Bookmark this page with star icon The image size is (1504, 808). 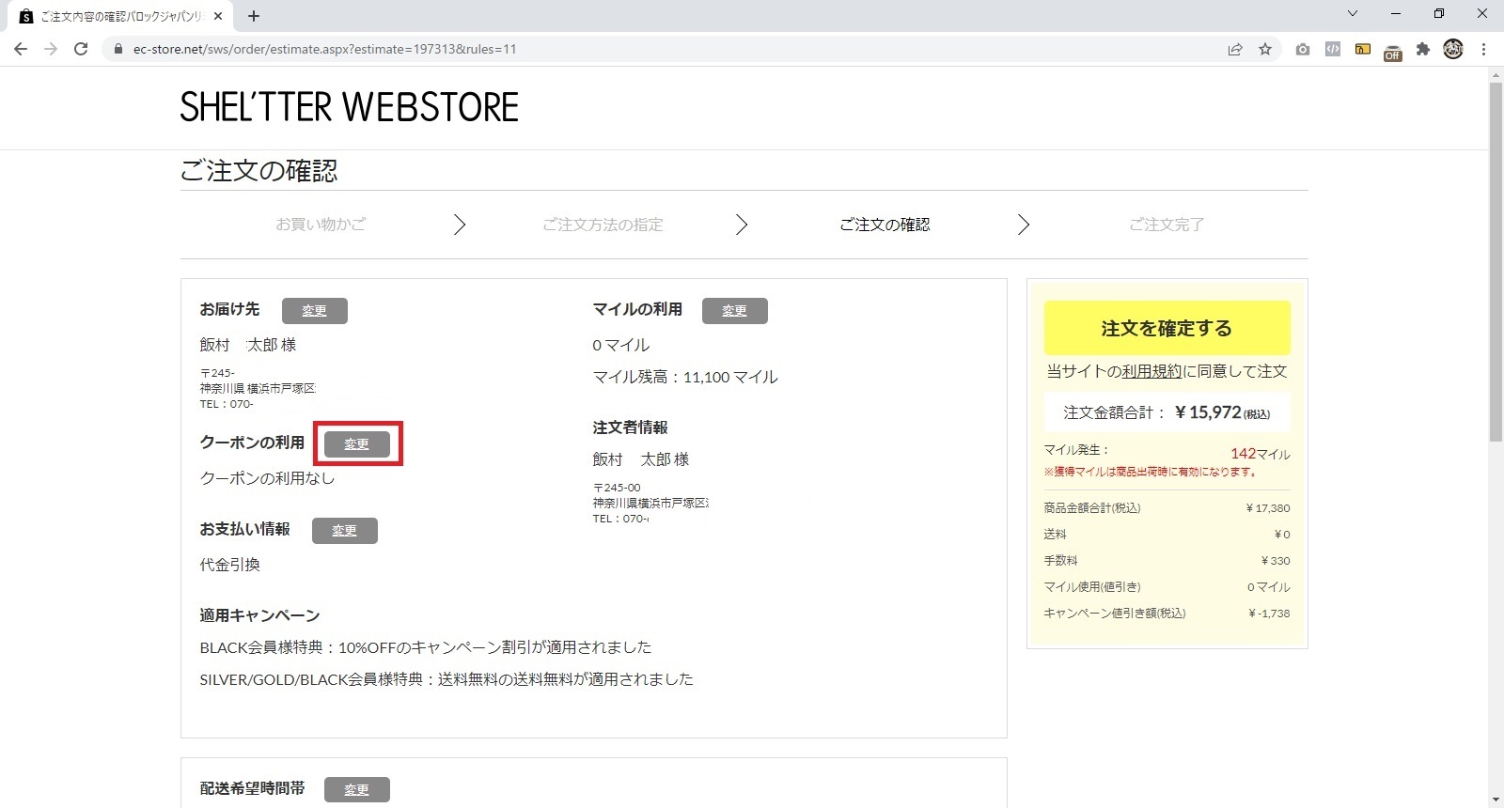1265,49
